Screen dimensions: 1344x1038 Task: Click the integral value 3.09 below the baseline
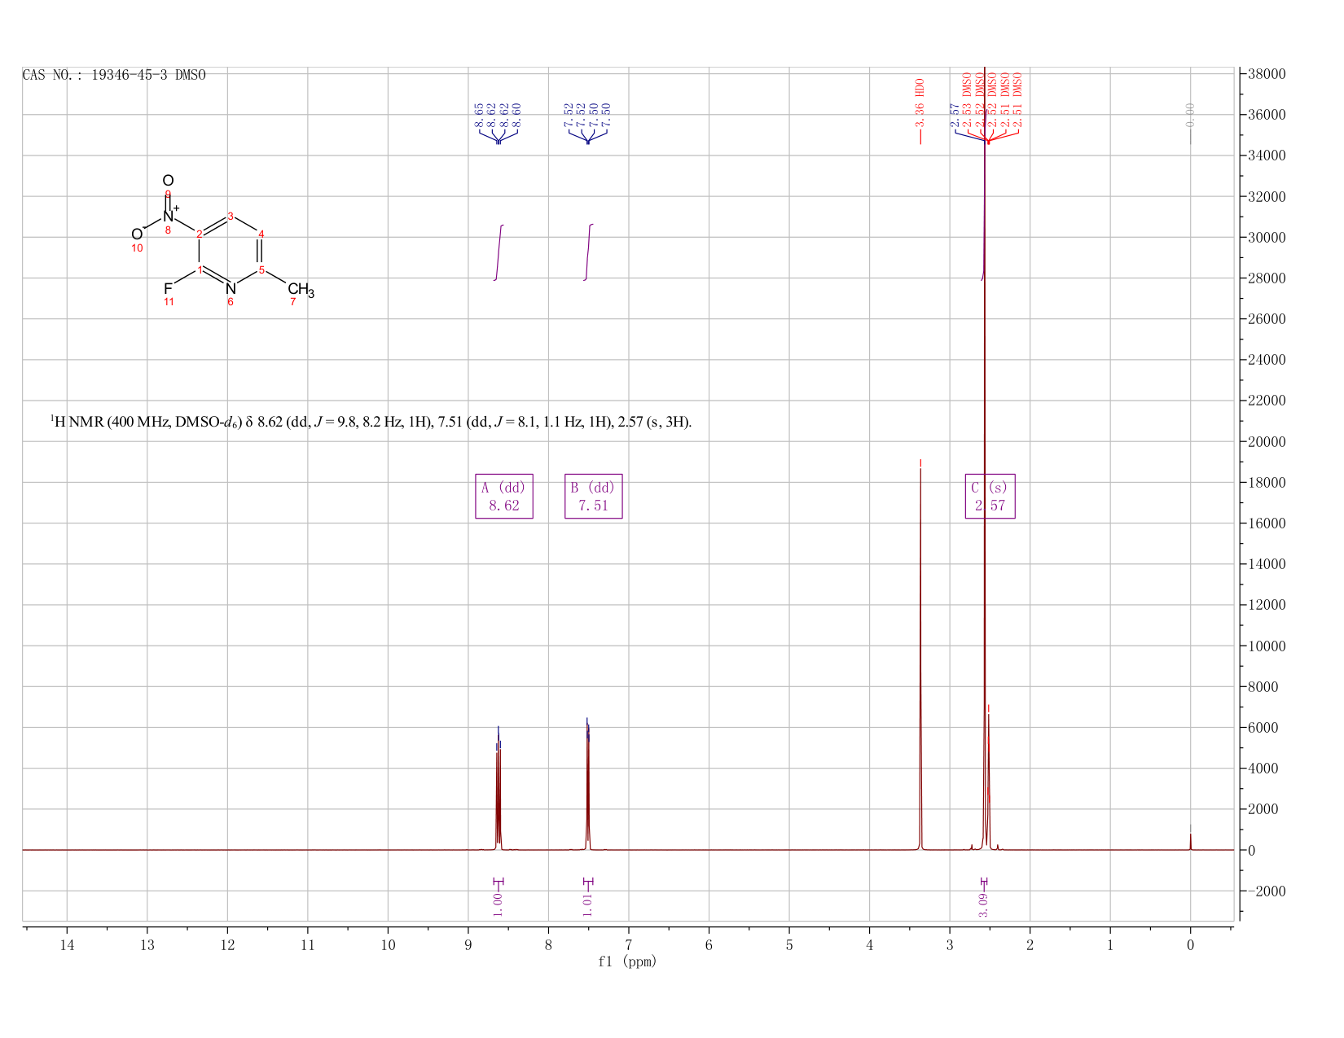[x=984, y=904]
